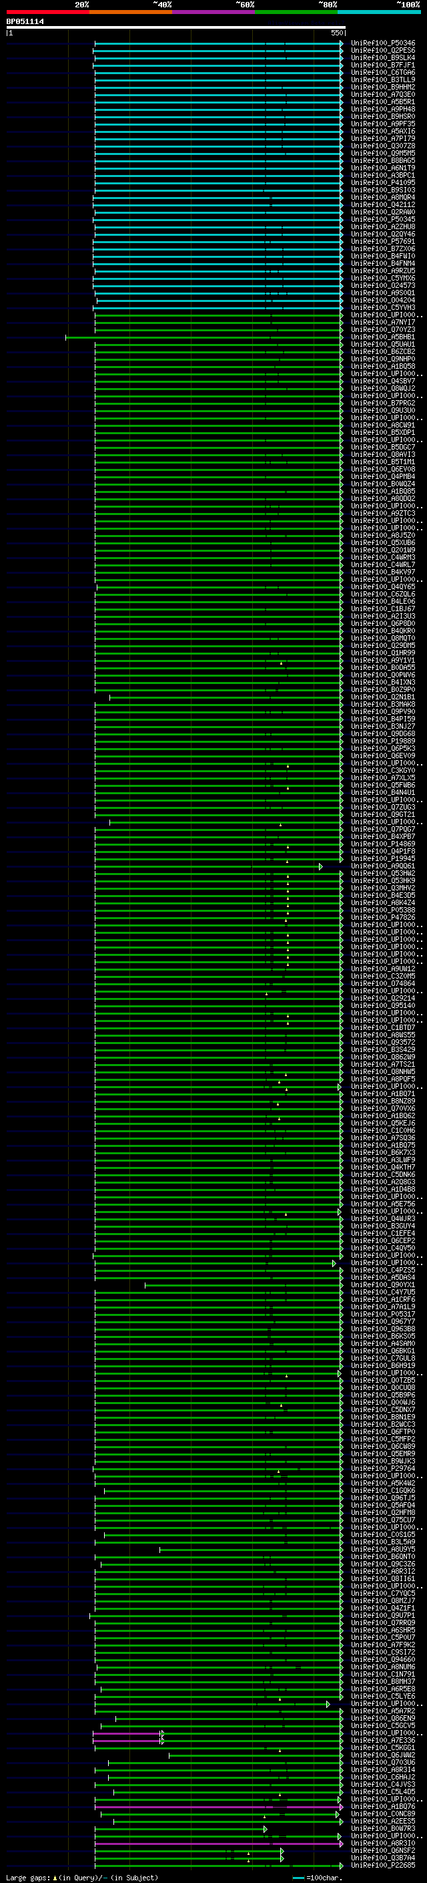Go to the UniRef100_C5YVH3 hit
The image size is (427, 1883).
click(x=382, y=308)
